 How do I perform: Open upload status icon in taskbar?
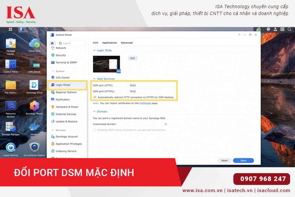[259, 29]
